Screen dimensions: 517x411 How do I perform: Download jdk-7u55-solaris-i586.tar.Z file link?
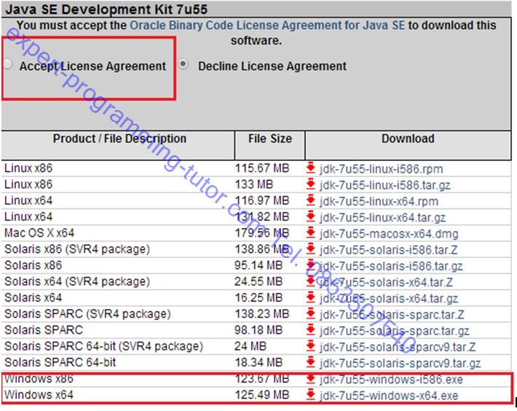[x=388, y=250]
